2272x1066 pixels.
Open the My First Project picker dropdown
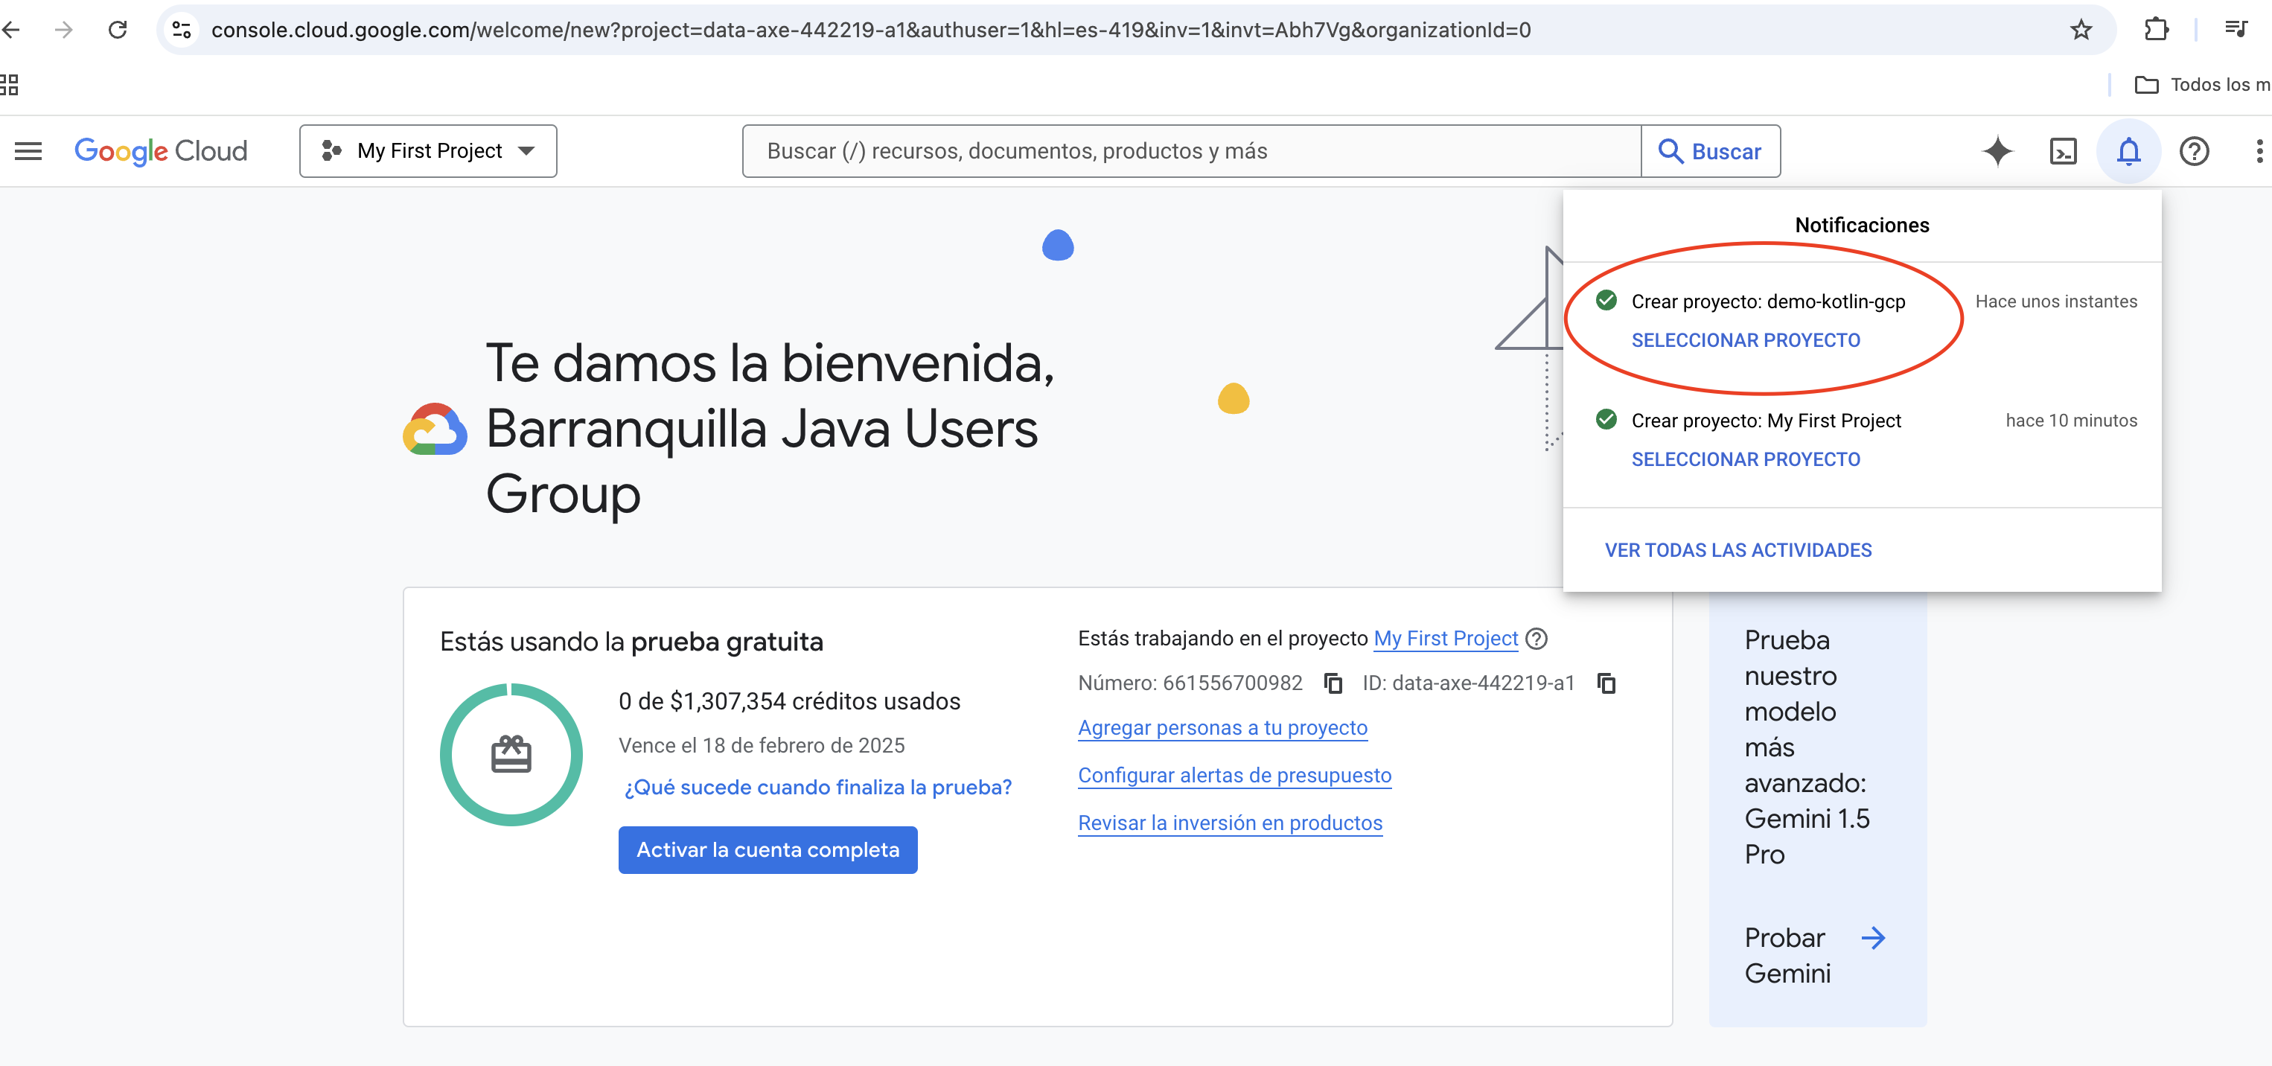point(427,151)
